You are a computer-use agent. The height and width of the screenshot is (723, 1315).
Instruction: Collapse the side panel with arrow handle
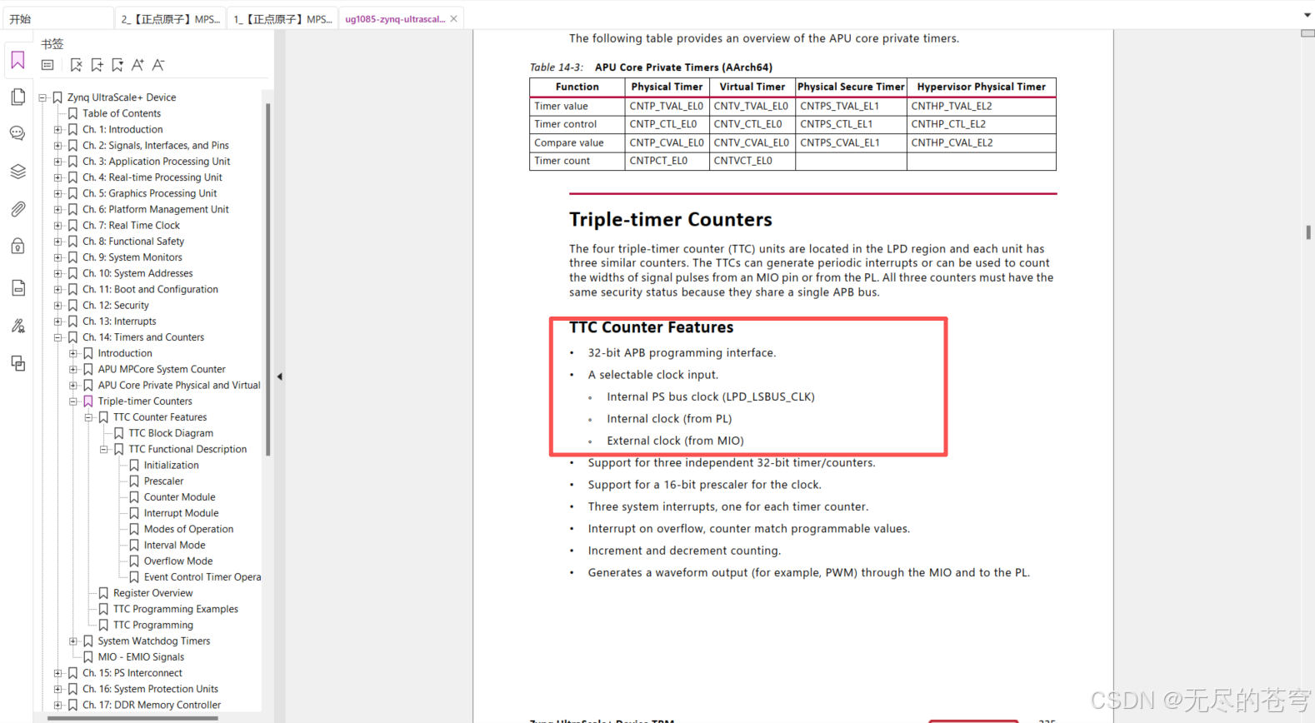tap(280, 376)
